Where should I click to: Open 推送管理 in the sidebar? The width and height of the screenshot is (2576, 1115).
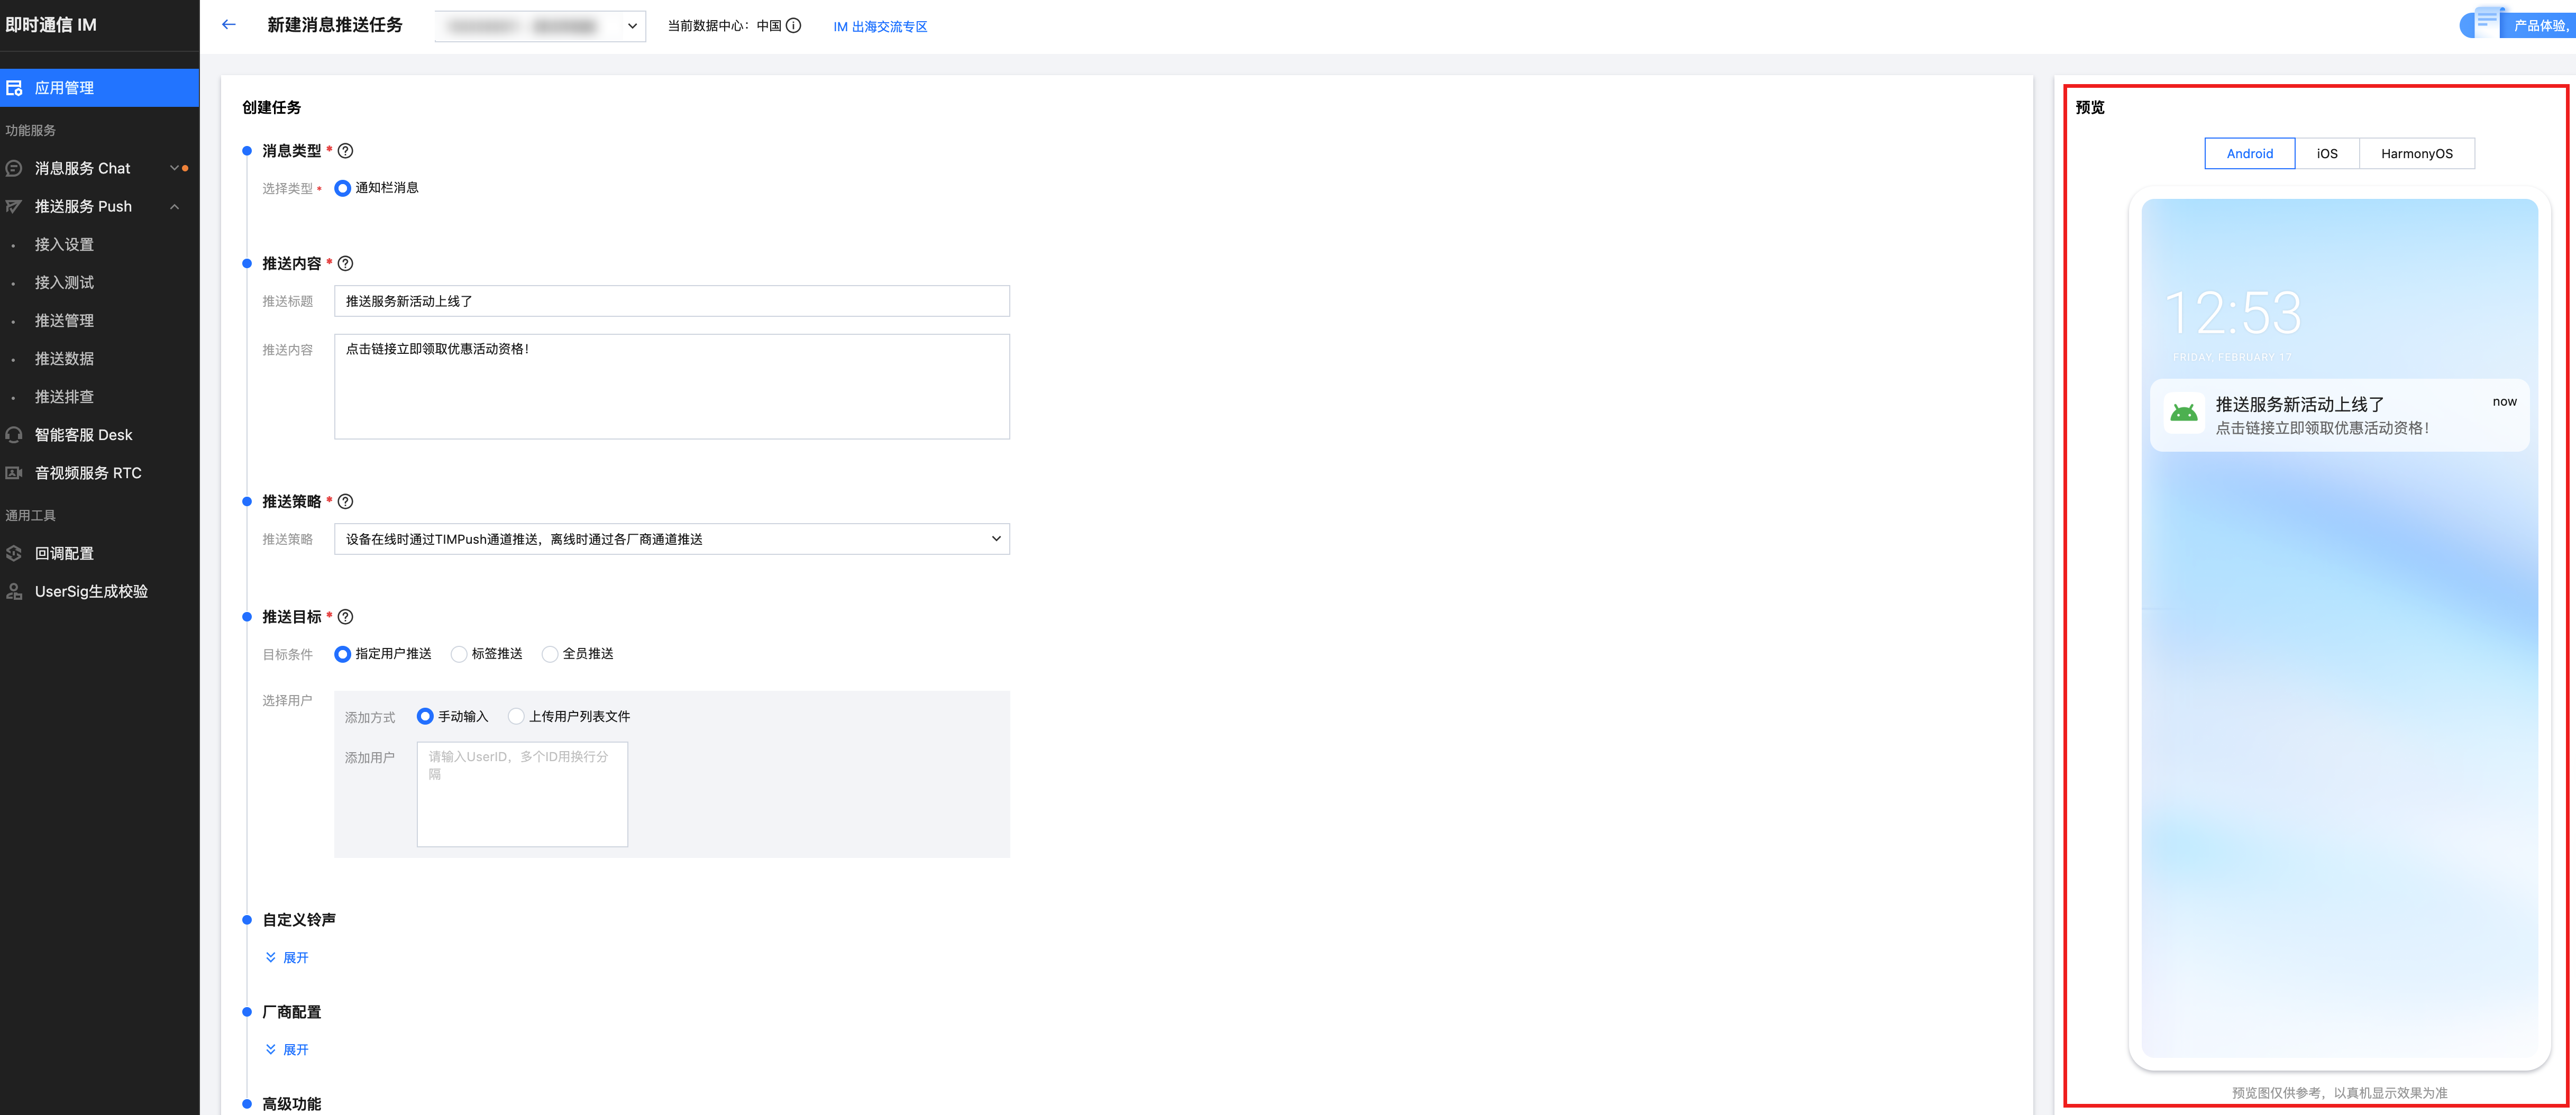click(64, 321)
